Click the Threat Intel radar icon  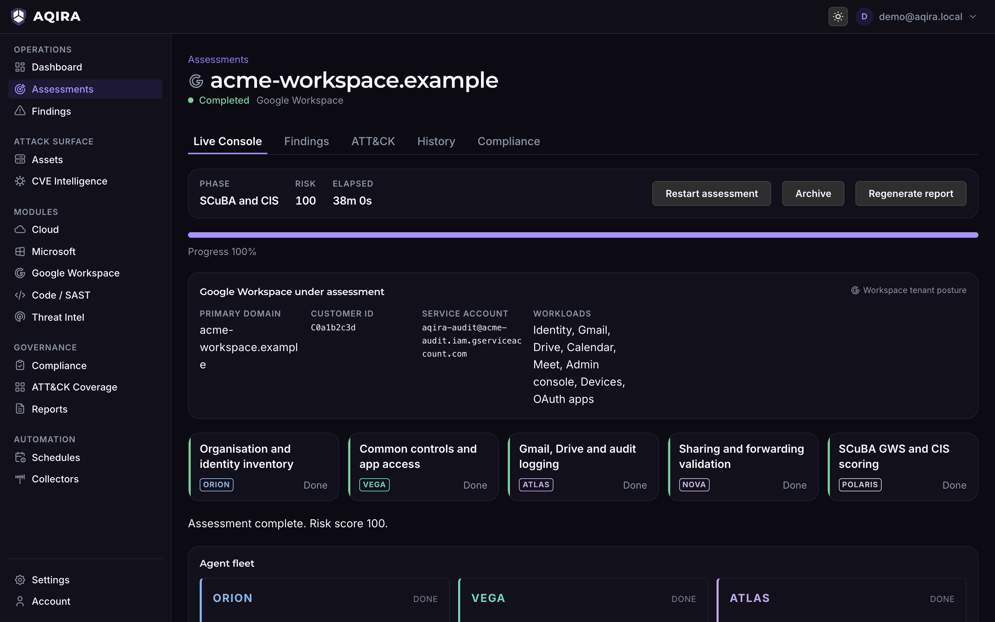[20, 317]
